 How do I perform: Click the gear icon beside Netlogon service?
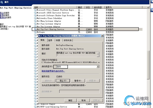[35, 32]
